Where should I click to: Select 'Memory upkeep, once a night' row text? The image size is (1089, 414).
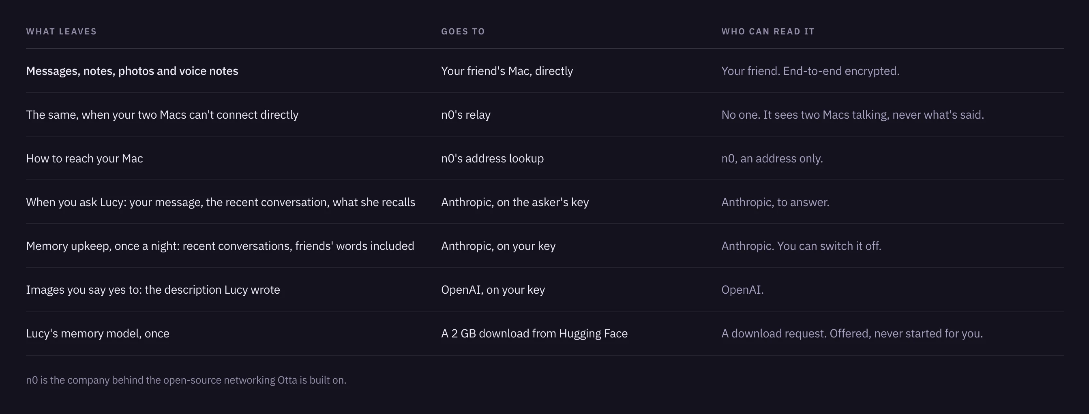click(x=220, y=246)
